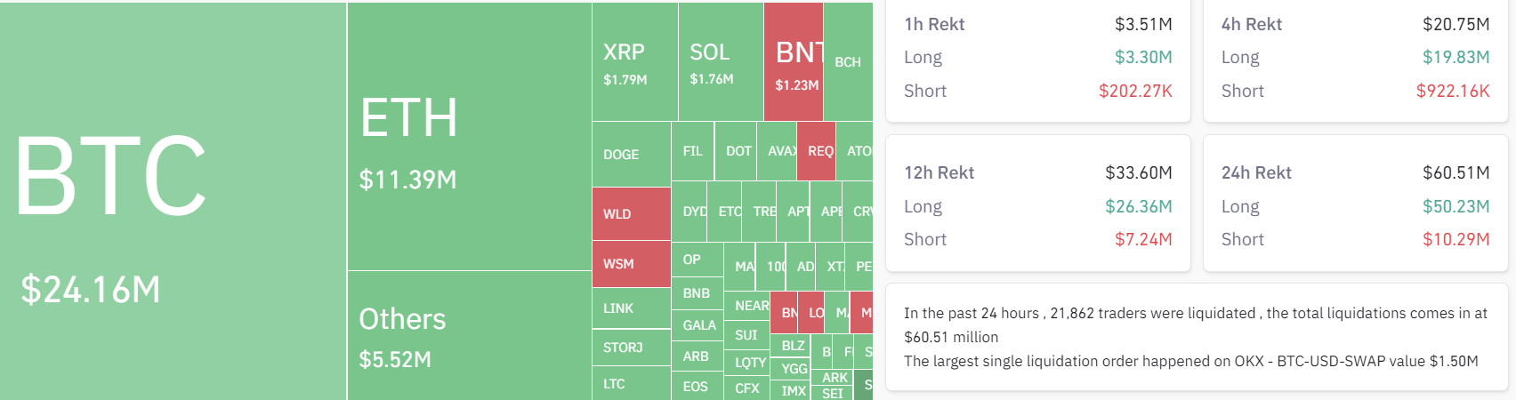
Task: Open the Others $5.52M tile
Action: point(469,336)
